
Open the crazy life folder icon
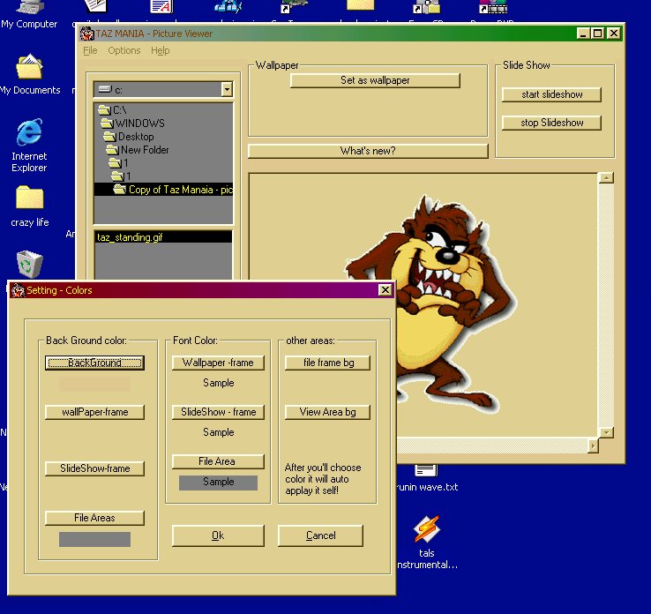(29, 199)
